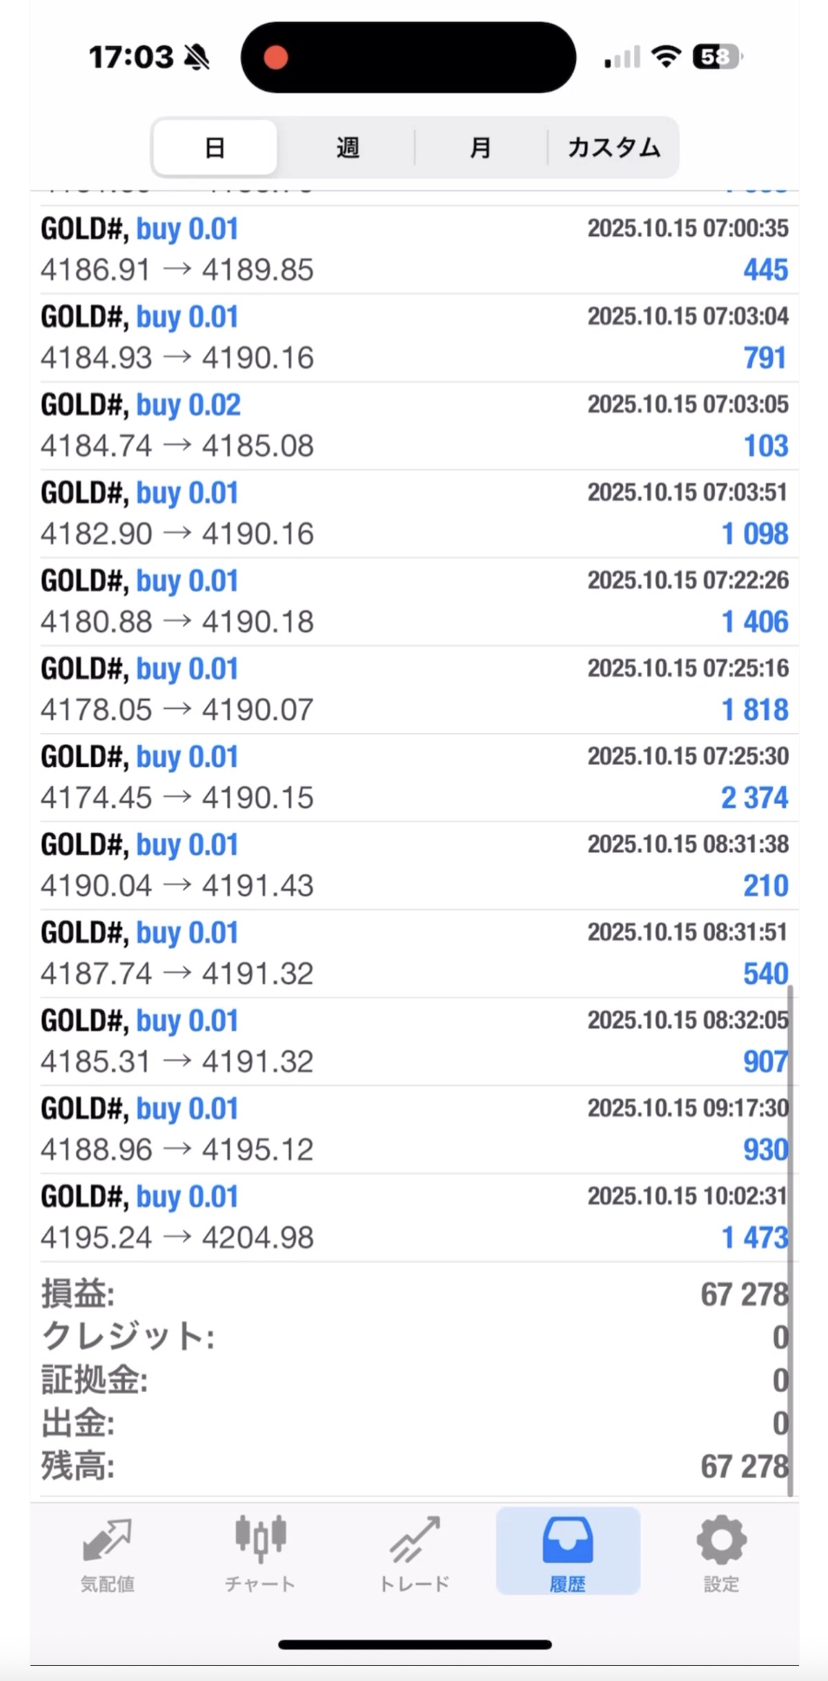Expand the trade closed at 4204.98
The height and width of the screenshot is (1681, 828).
point(414,1217)
